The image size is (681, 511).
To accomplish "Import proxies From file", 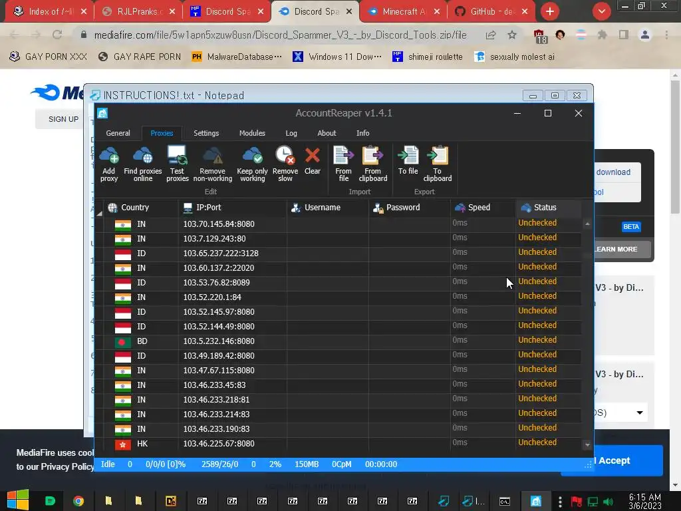I will (344, 164).
